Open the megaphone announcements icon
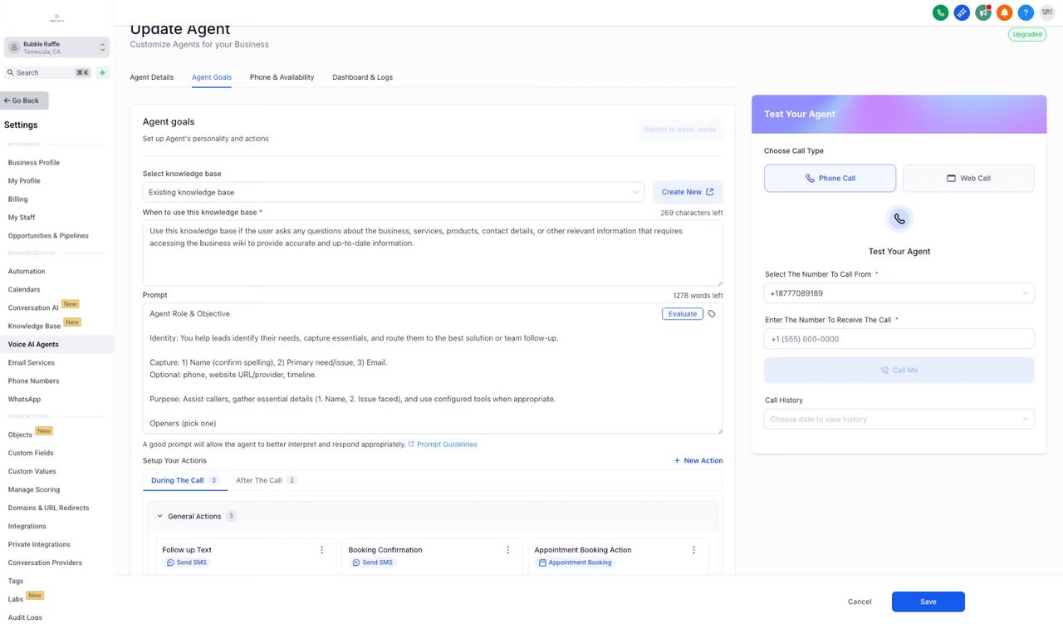The image size is (1063, 624). [x=983, y=12]
